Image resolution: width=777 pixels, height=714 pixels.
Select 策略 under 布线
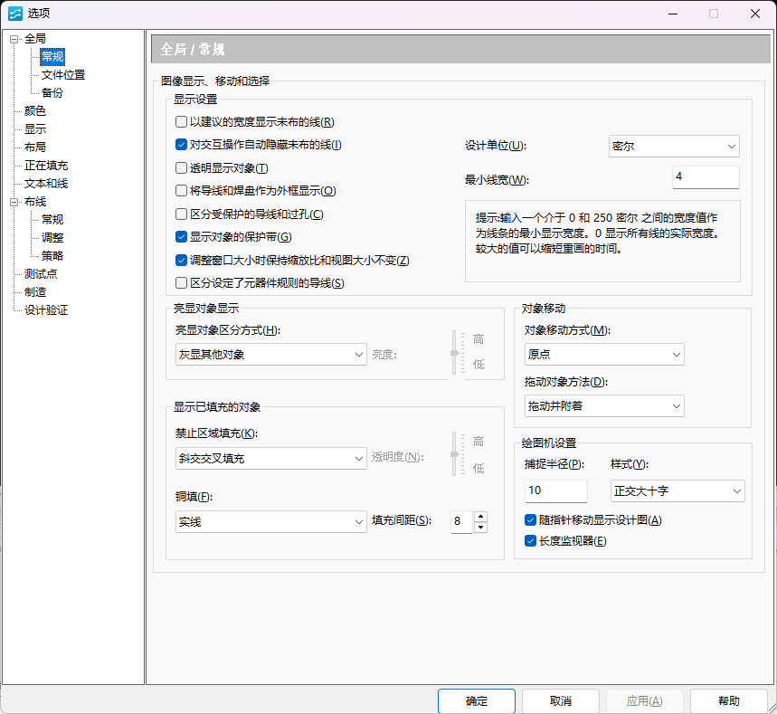(x=52, y=256)
